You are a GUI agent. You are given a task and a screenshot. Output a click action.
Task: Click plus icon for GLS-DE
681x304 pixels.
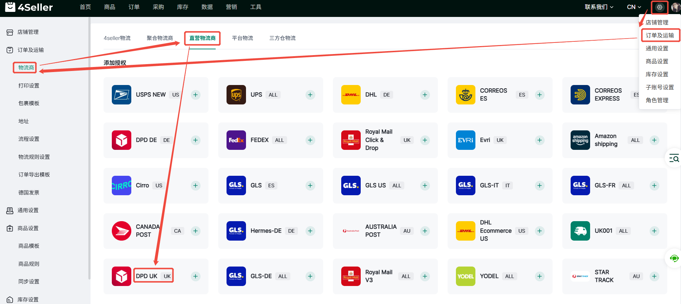tap(310, 276)
